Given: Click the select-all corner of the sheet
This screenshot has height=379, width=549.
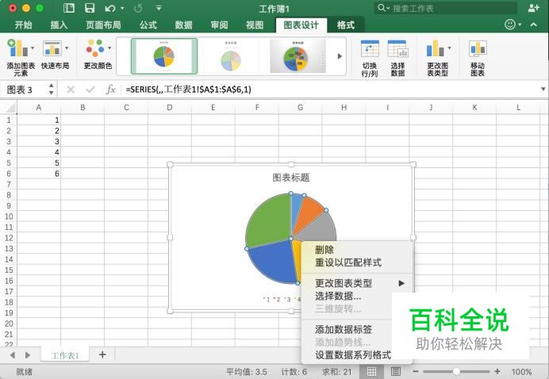Looking at the screenshot, I should point(10,107).
